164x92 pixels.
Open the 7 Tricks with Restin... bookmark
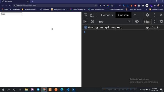pyautogui.click(x=134, y=9)
